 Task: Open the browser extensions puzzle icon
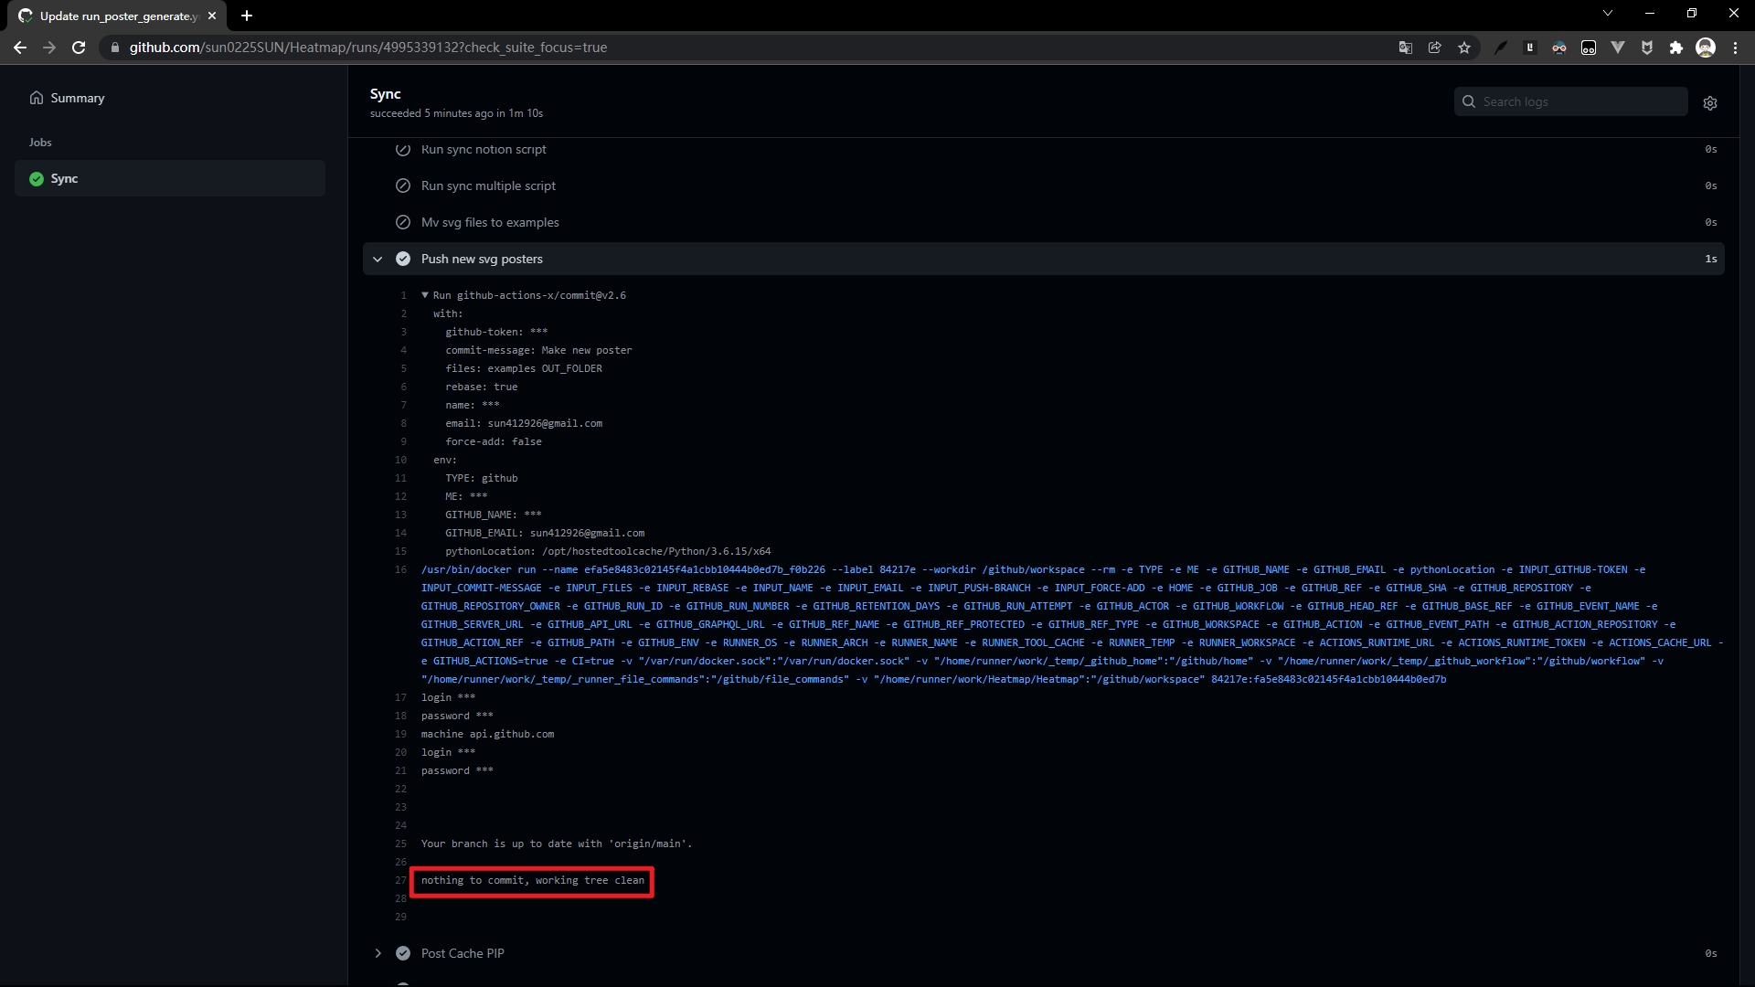(x=1675, y=48)
